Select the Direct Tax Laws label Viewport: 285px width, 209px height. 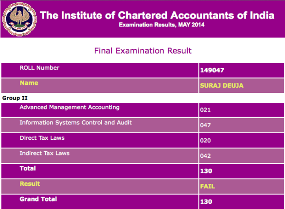click(x=42, y=138)
